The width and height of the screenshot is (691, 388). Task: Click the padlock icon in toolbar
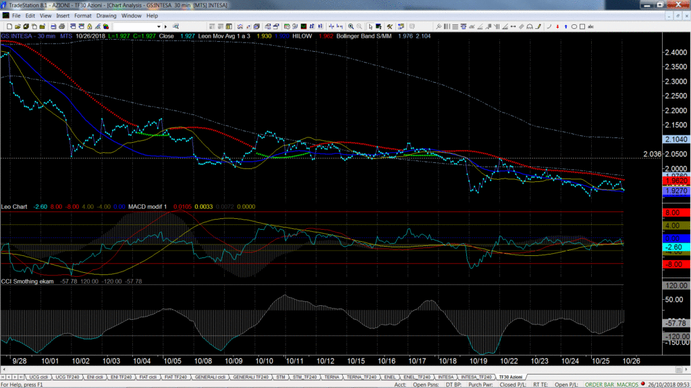click(90, 27)
